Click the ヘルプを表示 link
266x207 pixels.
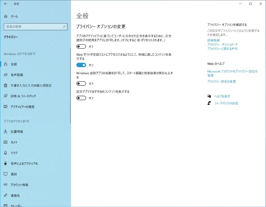point(222,96)
